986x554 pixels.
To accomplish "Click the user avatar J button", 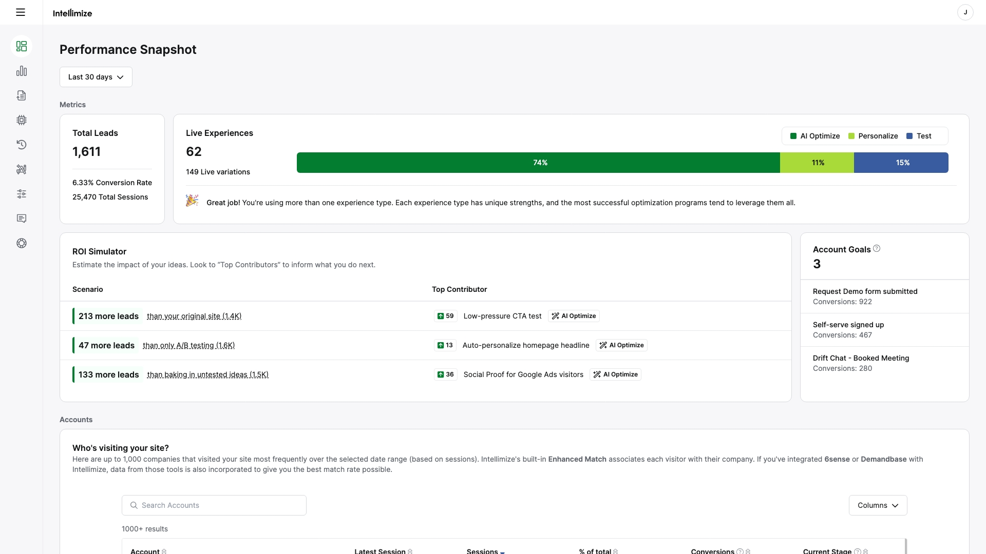I will click(x=965, y=12).
